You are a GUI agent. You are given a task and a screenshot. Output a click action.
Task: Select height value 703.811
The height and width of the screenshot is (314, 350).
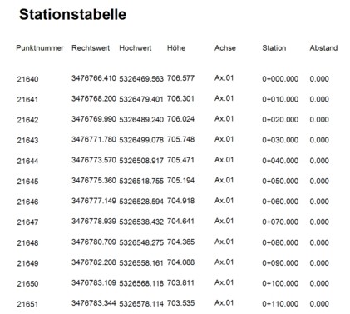click(x=180, y=282)
